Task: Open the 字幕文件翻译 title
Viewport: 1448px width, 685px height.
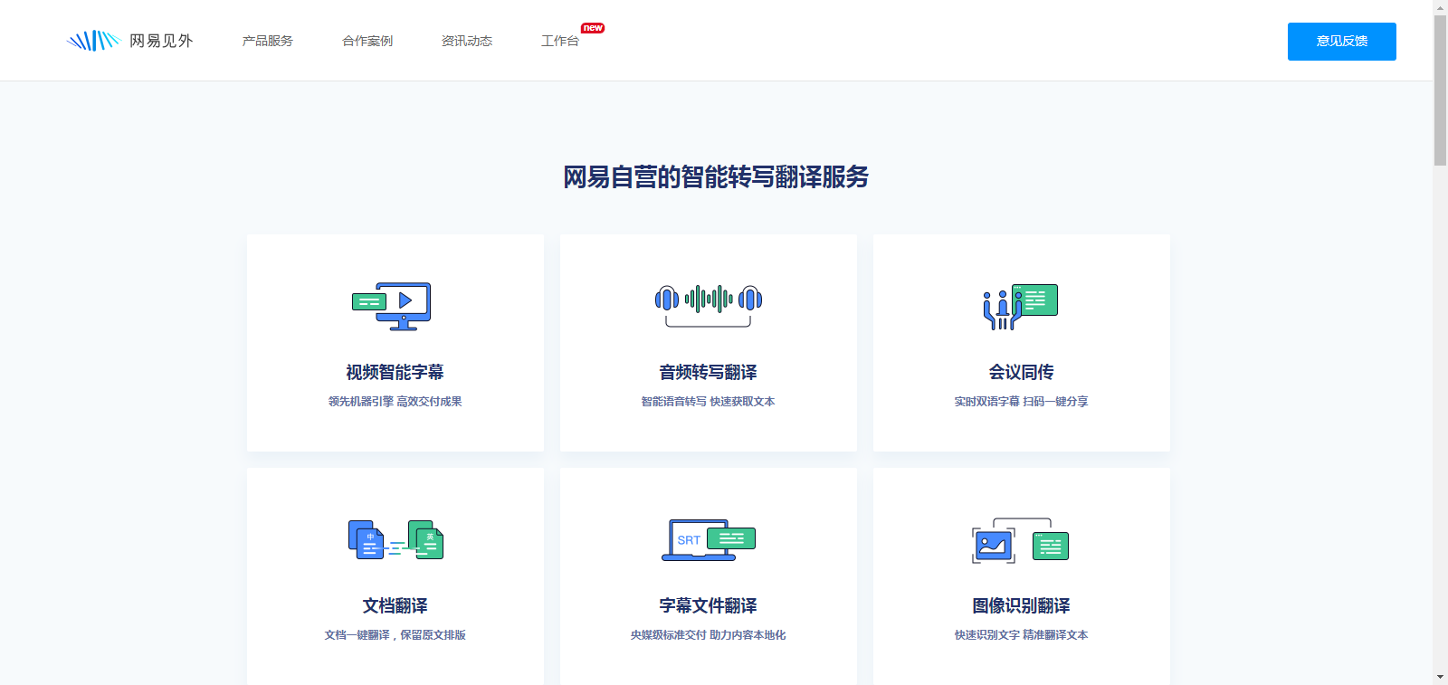Action: 709,605
